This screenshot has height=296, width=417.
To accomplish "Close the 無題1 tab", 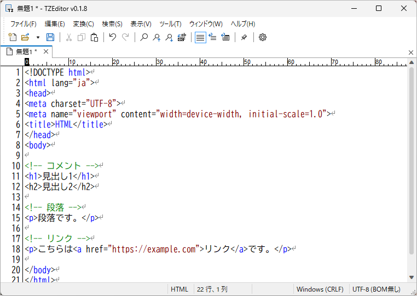I will pos(46,51).
